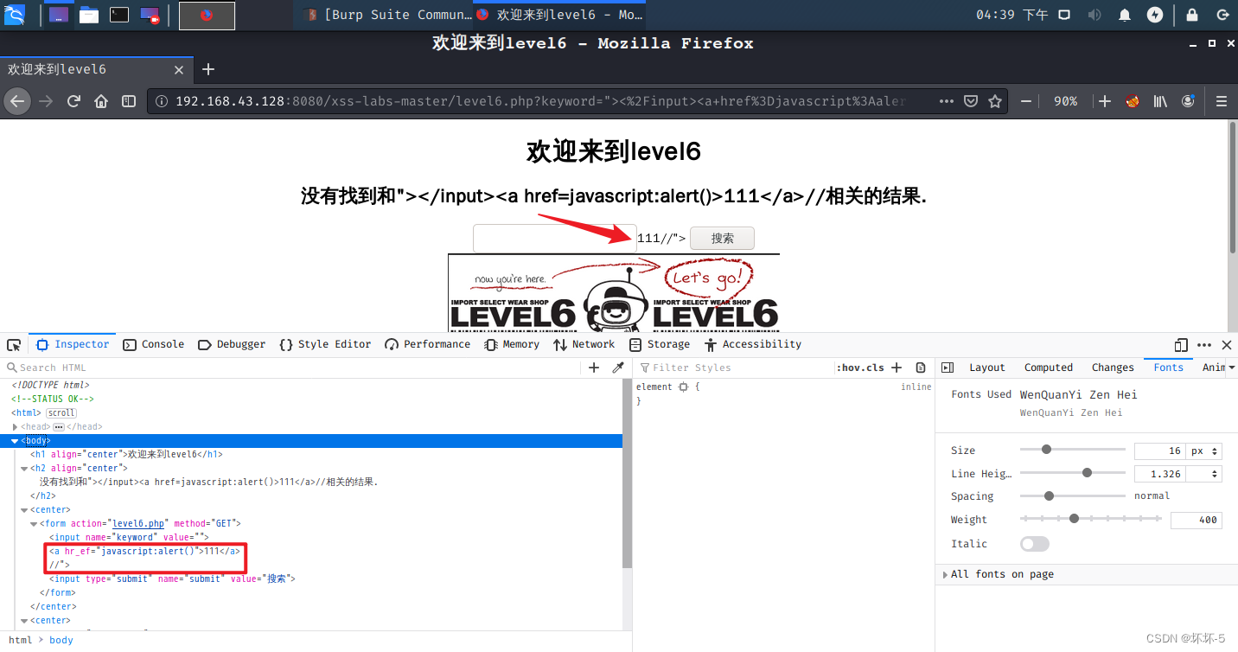Open the page actions three-dot menu
The height and width of the screenshot is (652, 1238).
point(947,101)
